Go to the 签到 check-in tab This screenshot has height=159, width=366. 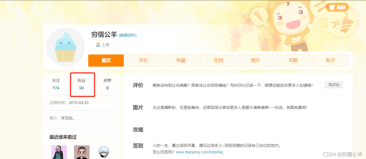pos(218,60)
